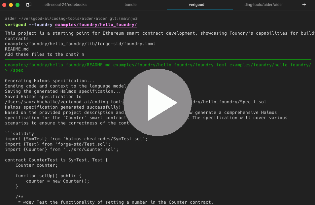
Task: Click green examples/foundry/hello_foundry/foundry.toml path
Action: [170, 65]
